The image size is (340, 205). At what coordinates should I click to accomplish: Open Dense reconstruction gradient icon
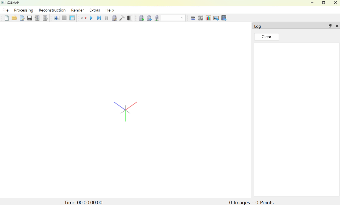(129, 18)
